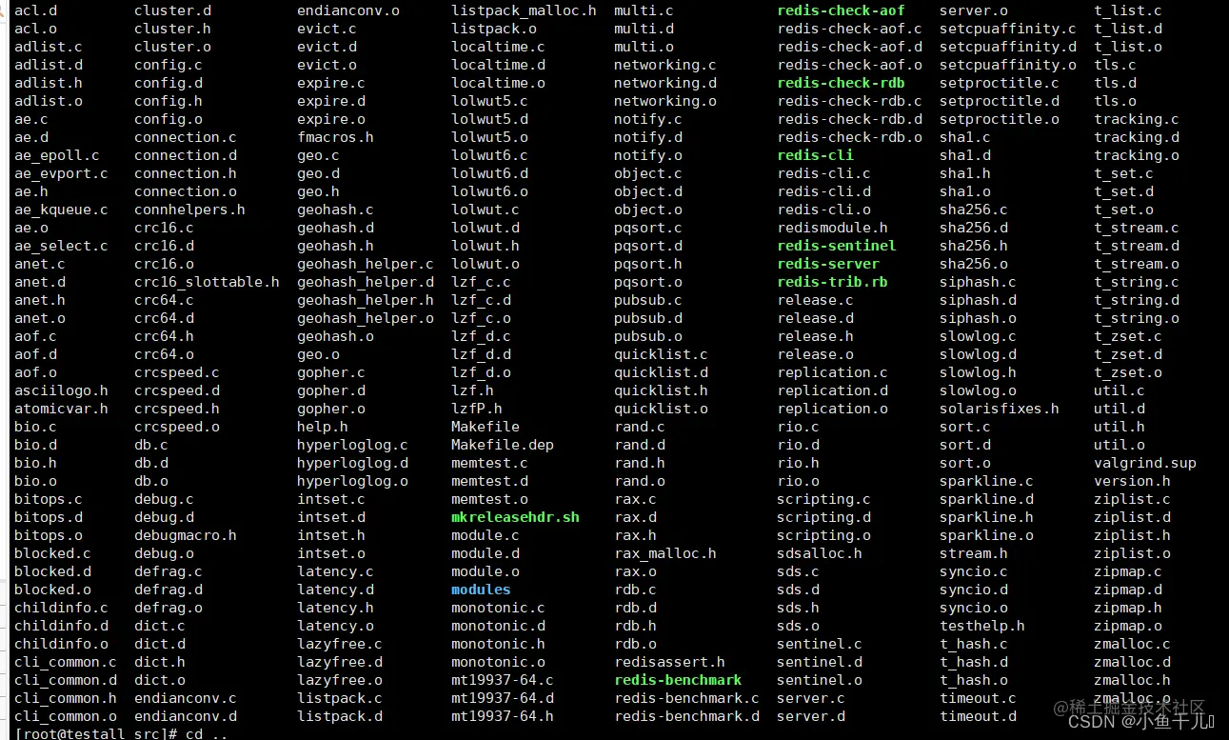Screen dimensions: 1229x740
Task: Select the redis-check-rdb executable name
Action: (841, 83)
